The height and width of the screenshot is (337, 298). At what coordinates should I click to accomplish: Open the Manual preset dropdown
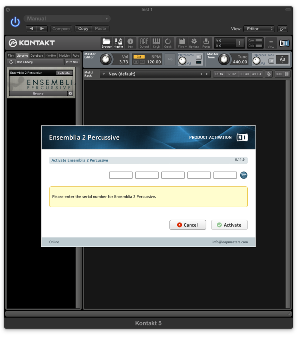point(67,19)
